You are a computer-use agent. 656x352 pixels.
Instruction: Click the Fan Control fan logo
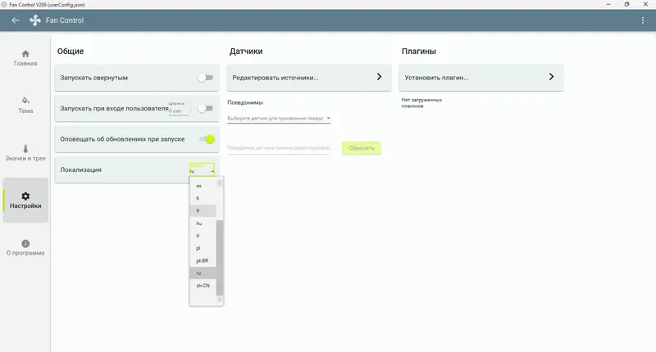tap(35, 20)
